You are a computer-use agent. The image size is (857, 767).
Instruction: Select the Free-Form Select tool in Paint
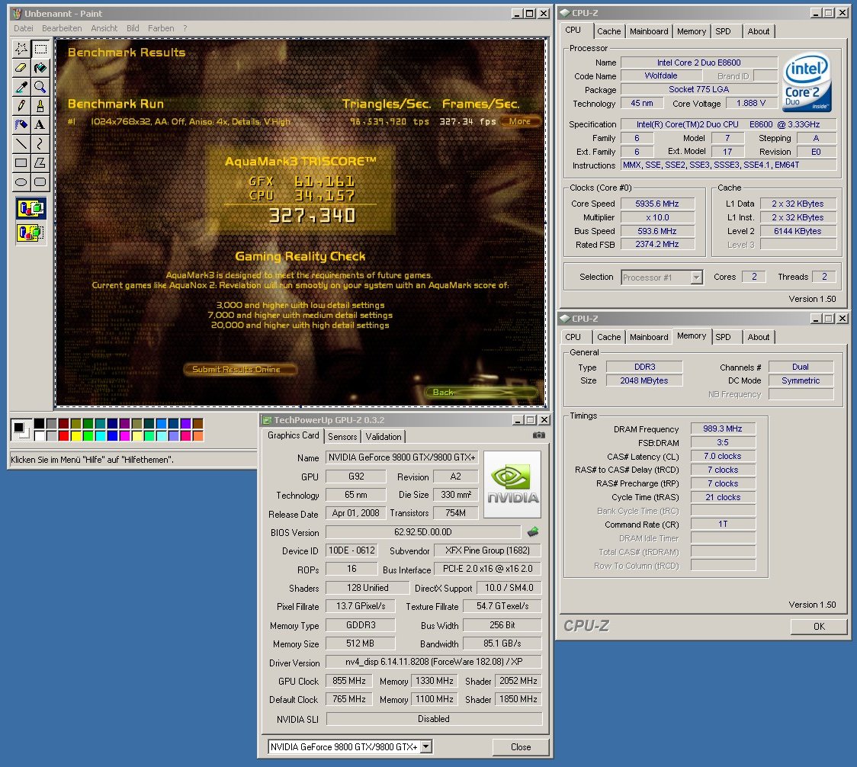[21, 50]
